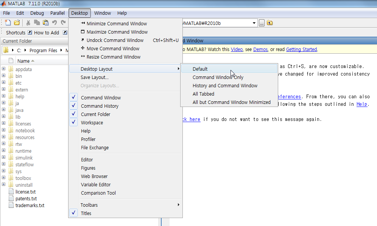Uncheck Command History in Desktop menu
The image size is (377, 226).
point(73,106)
